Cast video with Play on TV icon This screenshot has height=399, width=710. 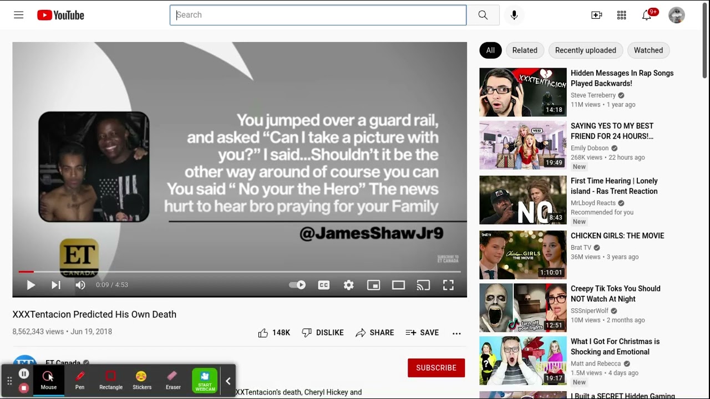[x=424, y=285]
